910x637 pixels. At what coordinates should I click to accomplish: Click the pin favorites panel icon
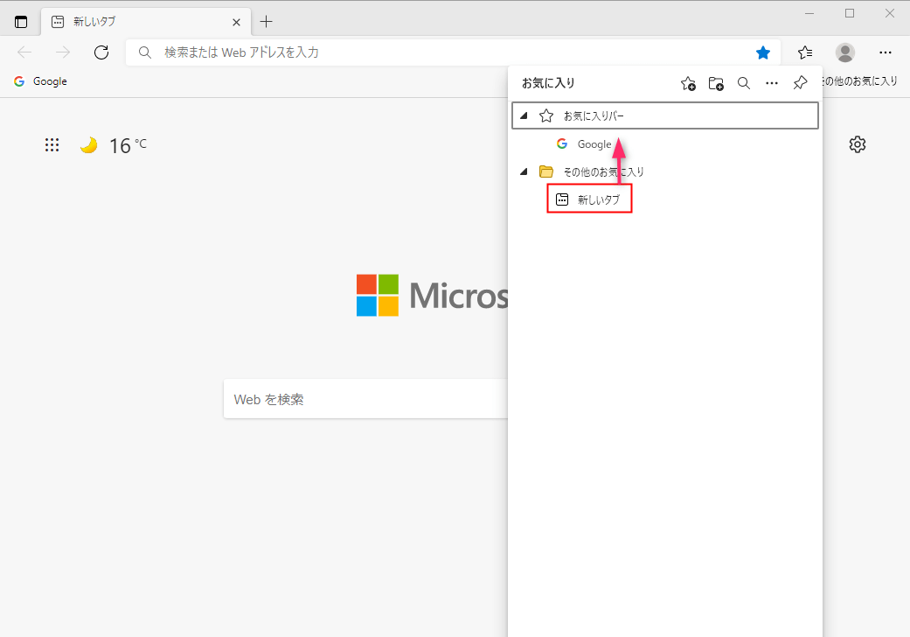coord(799,83)
